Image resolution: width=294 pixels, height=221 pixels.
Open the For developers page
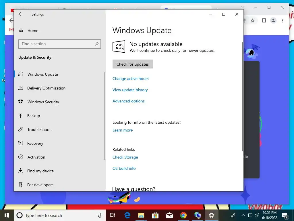click(40, 185)
